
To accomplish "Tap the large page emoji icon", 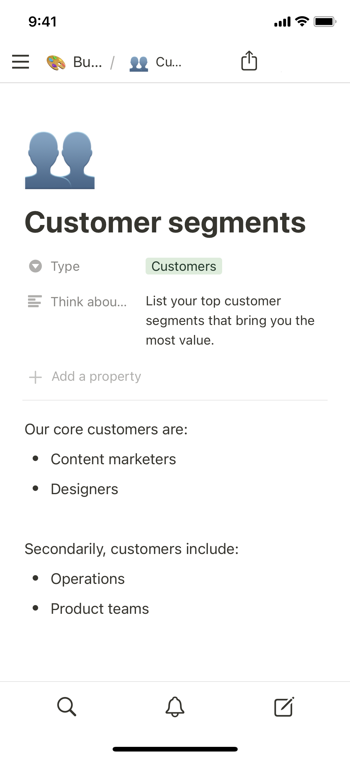I will click(x=60, y=160).
